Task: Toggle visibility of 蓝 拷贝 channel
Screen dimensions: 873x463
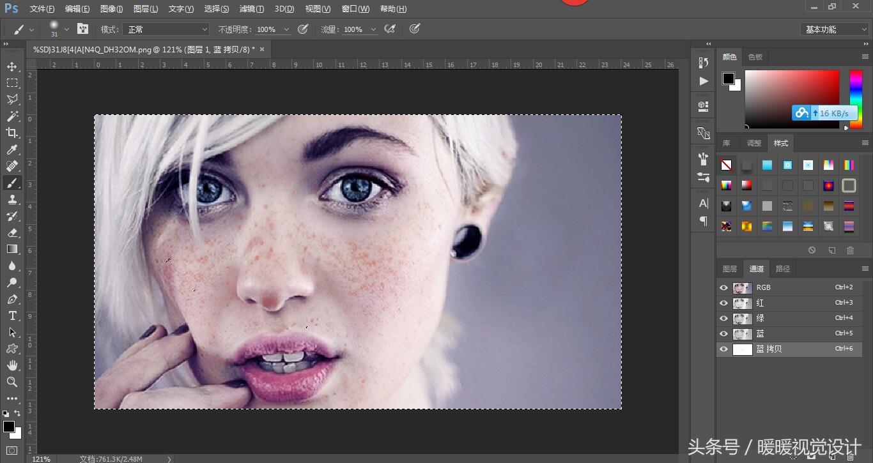Action: tap(723, 349)
